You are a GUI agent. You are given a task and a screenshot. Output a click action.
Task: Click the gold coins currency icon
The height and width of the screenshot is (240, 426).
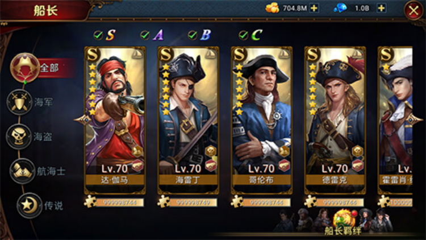(x=272, y=8)
